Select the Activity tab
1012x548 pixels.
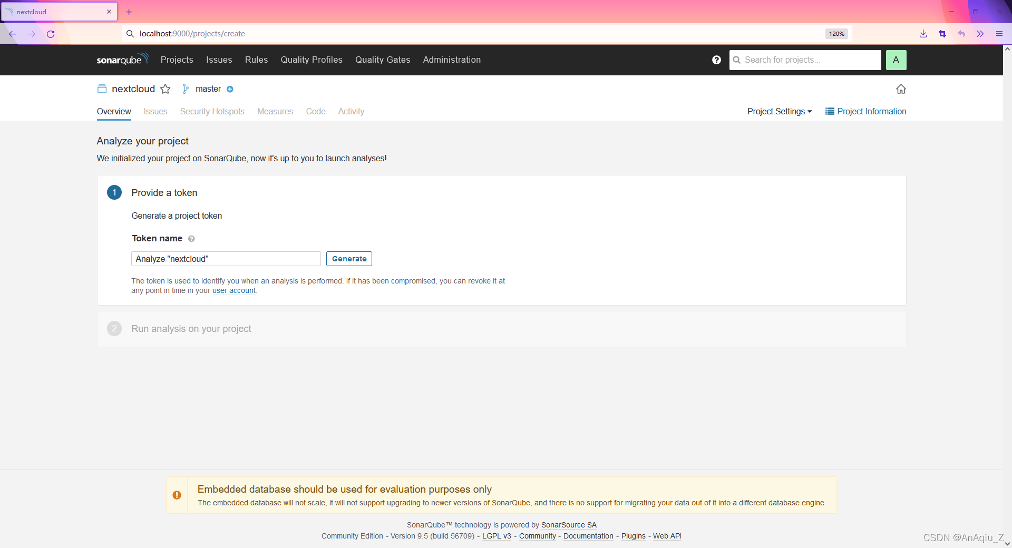(351, 111)
